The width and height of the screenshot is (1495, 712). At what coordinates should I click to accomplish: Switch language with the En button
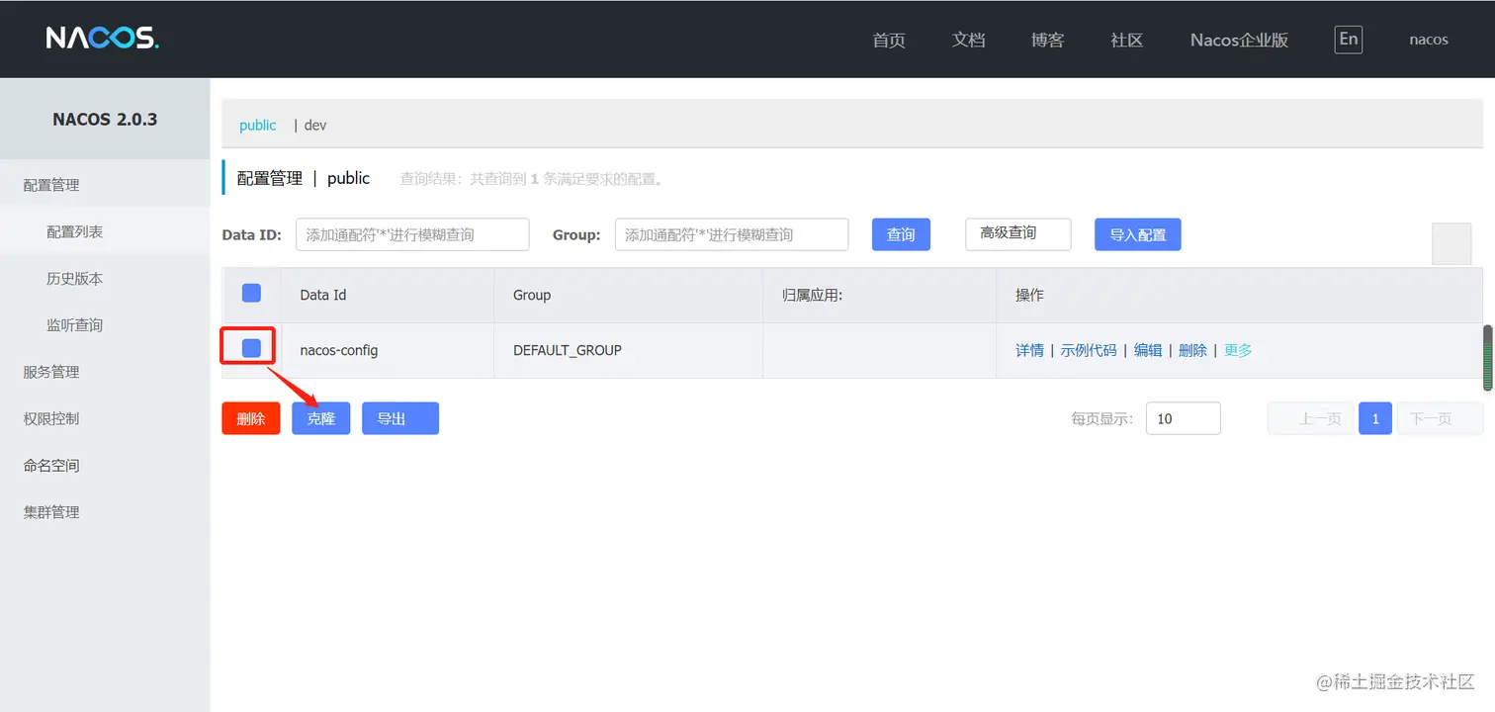coord(1348,40)
